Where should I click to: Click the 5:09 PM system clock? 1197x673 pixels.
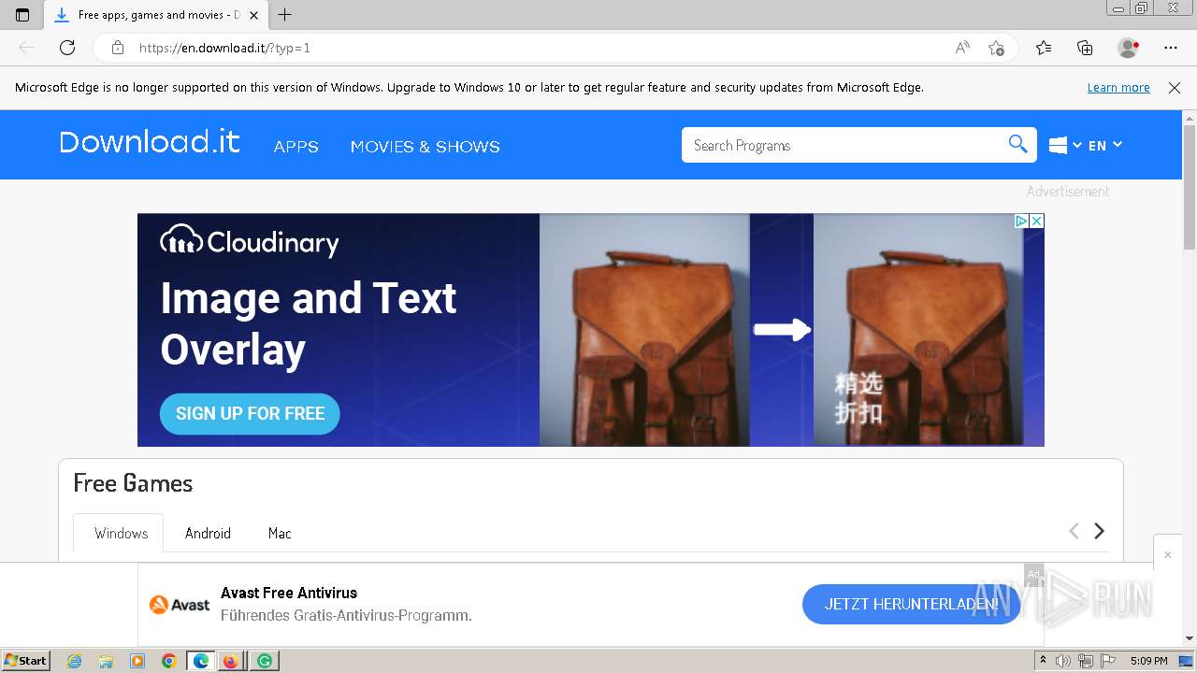[1148, 661]
